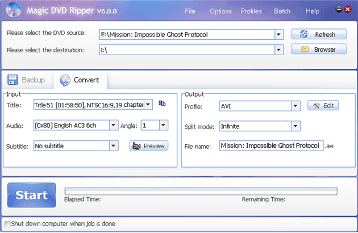Click the big Start button

point(31,195)
